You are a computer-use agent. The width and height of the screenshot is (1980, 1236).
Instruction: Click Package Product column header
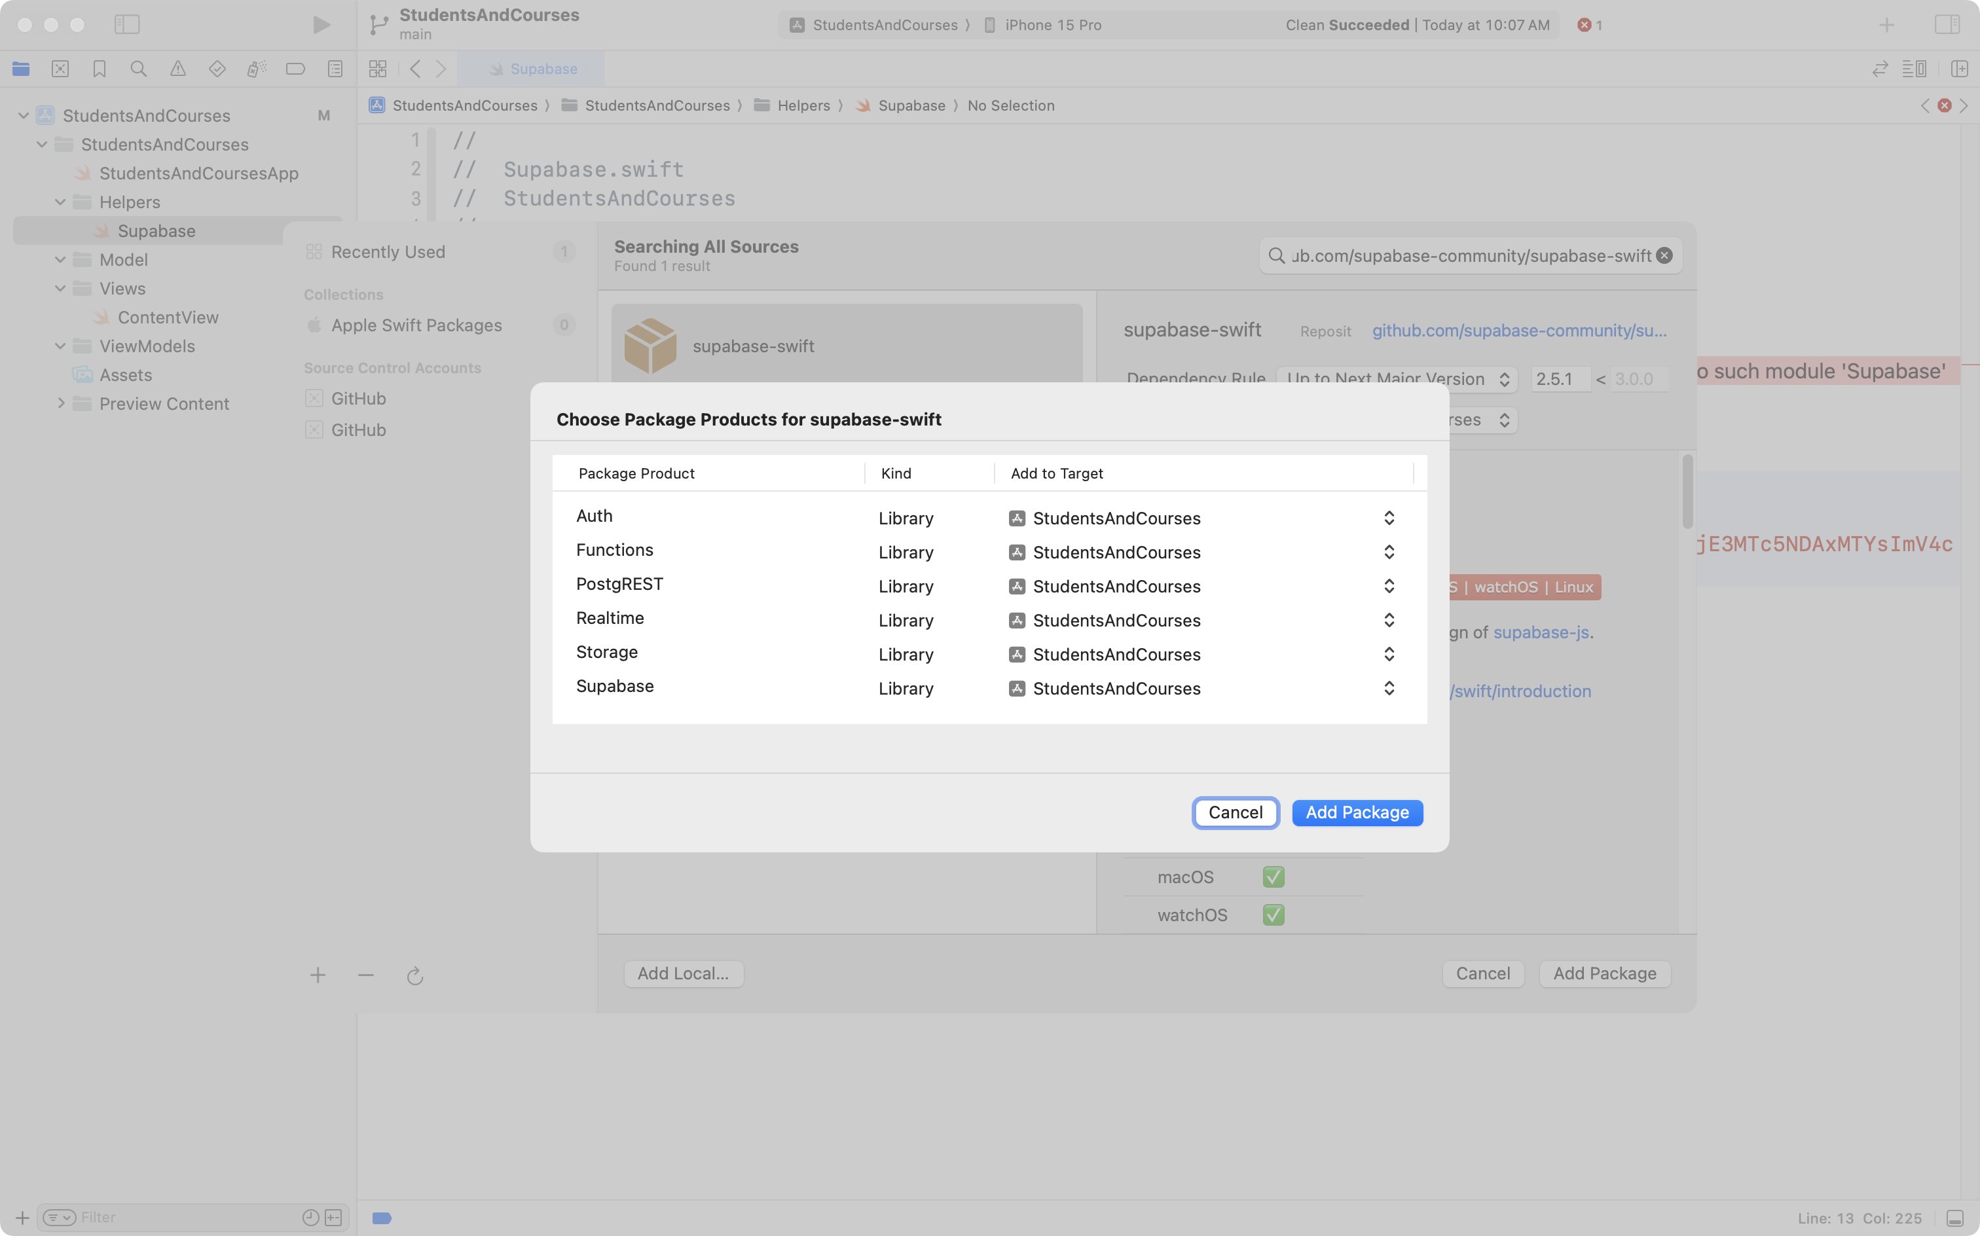[636, 473]
